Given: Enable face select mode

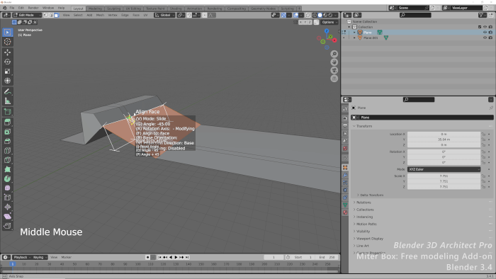Looking at the screenshot, I should coord(56,15).
